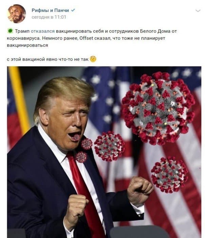
Task: Follow the отказался hyperlink
Action: (43, 31)
